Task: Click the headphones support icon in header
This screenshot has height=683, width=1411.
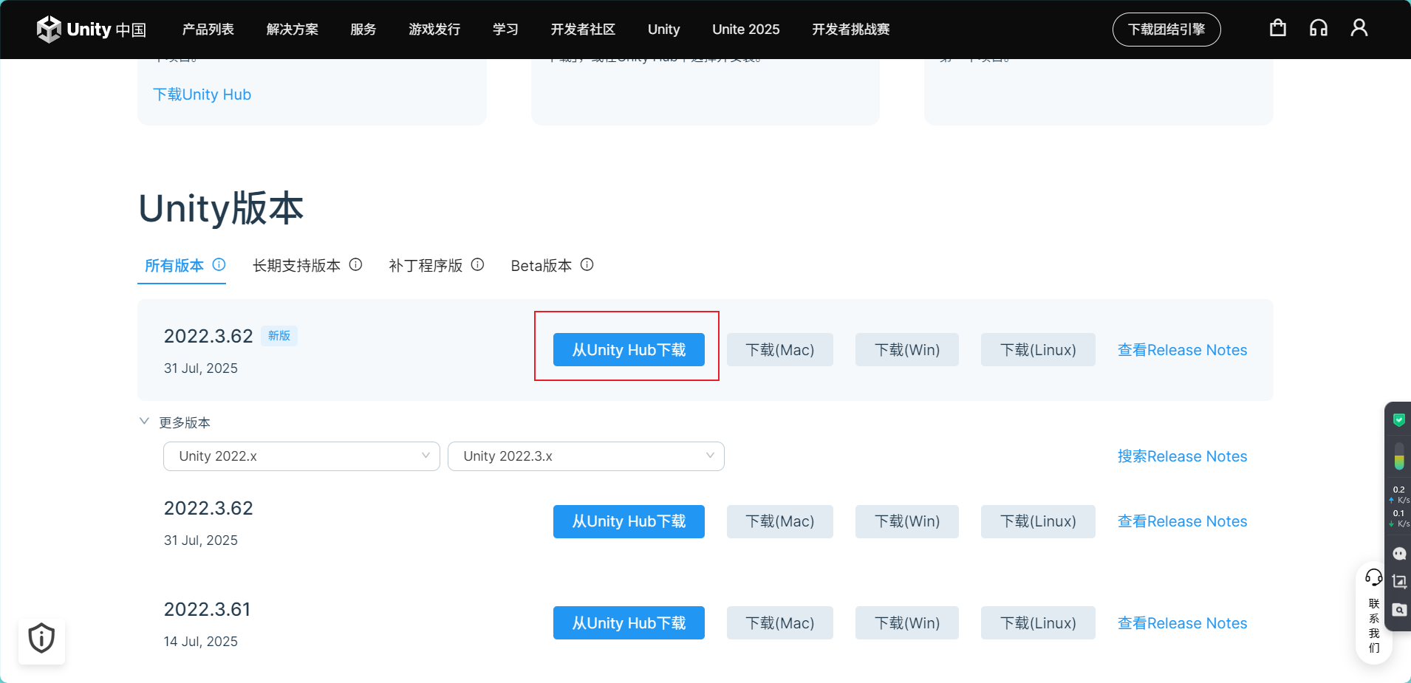Action: 1319,28
